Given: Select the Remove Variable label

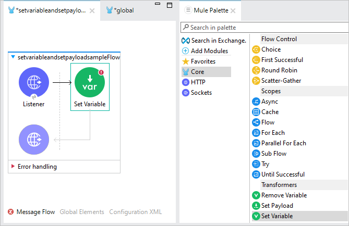Looking at the screenshot, I should point(284,195).
